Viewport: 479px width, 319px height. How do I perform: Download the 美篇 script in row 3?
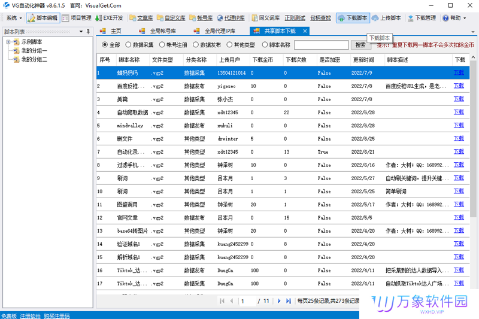tap(459, 99)
